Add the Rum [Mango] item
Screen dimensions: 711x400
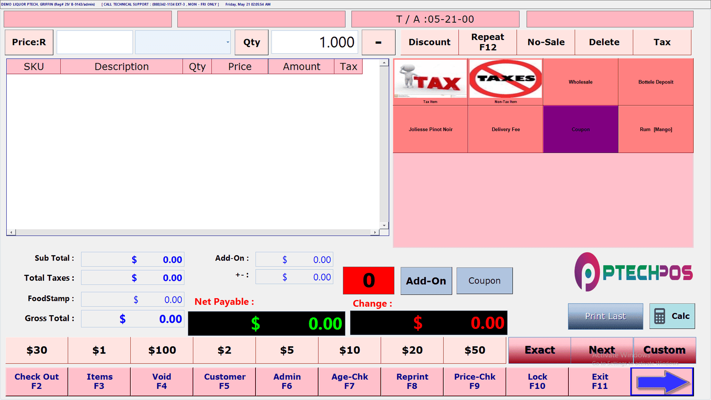pos(655,129)
